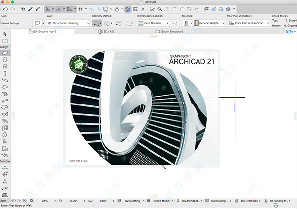297x209 pixels.
Task: Open Default Settings wall dialog button
Action: 37,23
